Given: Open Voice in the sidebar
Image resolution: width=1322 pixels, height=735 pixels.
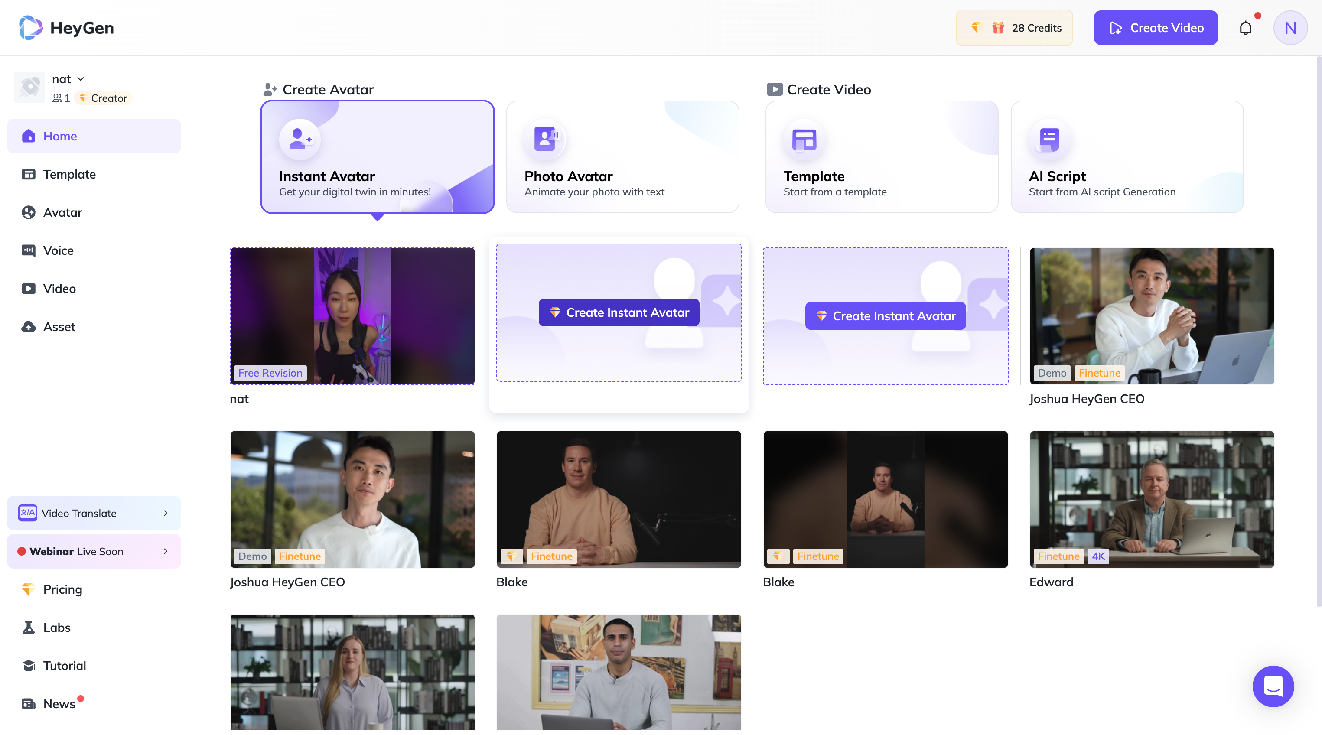Looking at the screenshot, I should (x=94, y=250).
